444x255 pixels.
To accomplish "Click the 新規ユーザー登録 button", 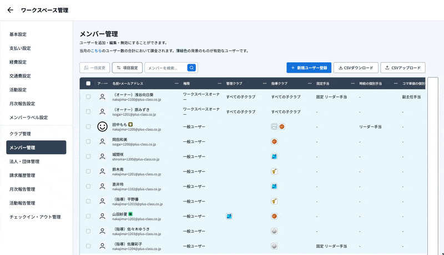I will click(309, 68).
